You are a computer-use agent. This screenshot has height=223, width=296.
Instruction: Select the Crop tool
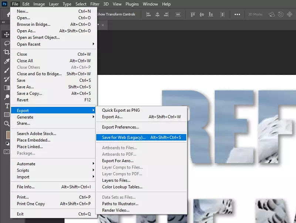point(7,52)
